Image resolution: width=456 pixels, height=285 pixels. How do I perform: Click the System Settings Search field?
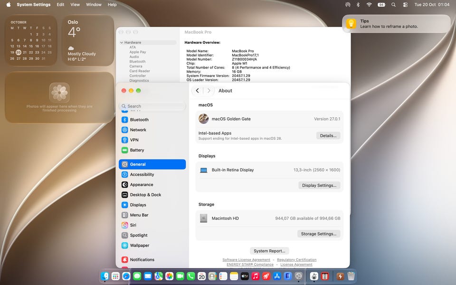pos(152,106)
